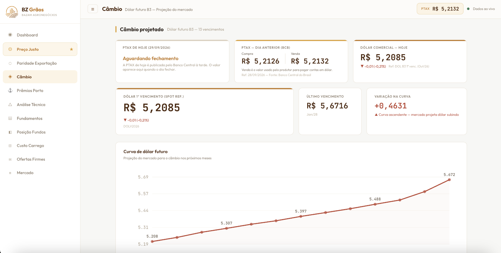Click the Custo Carrego grid icon
This screenshot has height=253, width=501.
pos(10,146)
